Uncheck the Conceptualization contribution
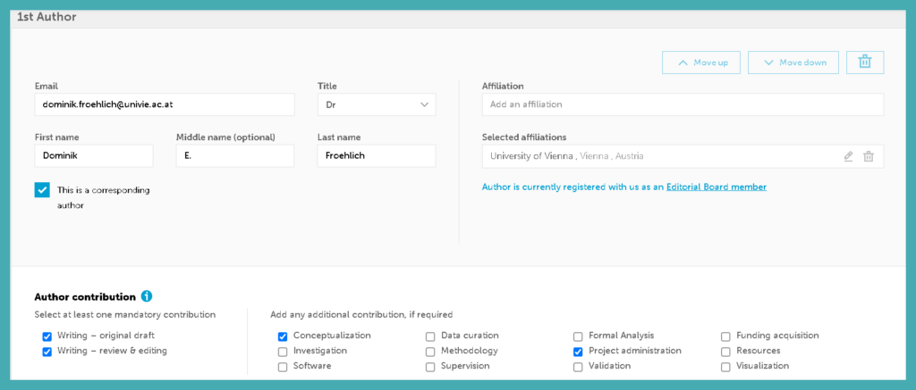 point(283,336)
